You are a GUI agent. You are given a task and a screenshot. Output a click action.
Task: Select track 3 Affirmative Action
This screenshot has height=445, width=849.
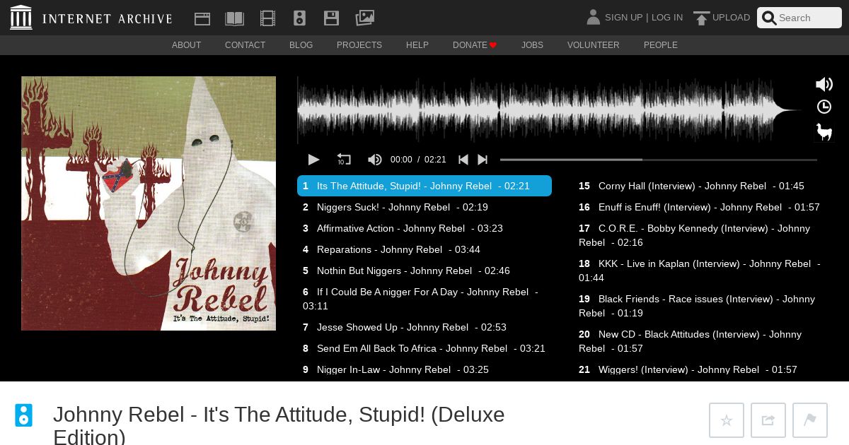tap(424, 228)
